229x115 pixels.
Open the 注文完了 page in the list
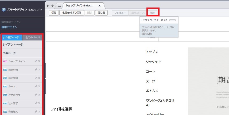pos(13,103)
